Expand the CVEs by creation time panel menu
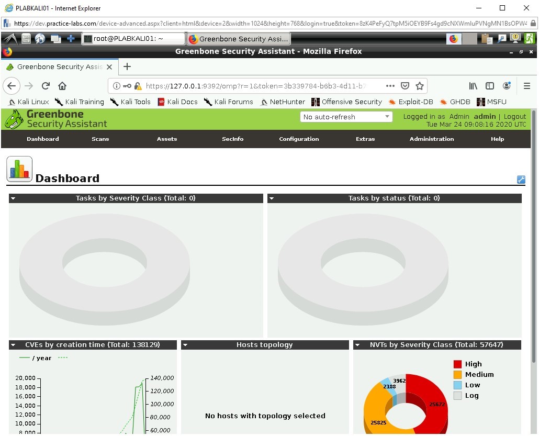 (13, 344)
